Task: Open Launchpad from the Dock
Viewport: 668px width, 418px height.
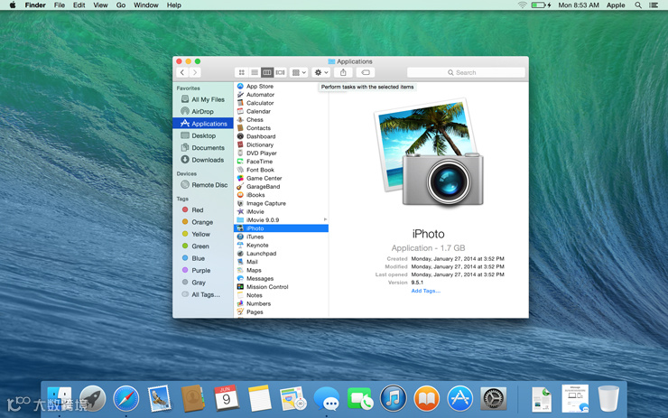Action: pyautogui.click(x=92, y=399)
